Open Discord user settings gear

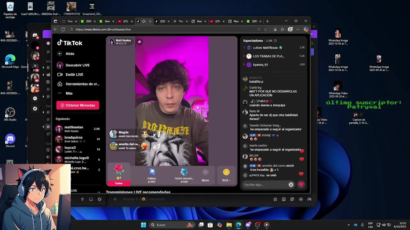(100, 199)
